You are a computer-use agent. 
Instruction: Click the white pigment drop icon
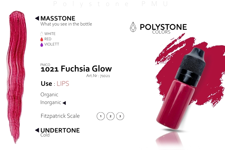(41, 34)
